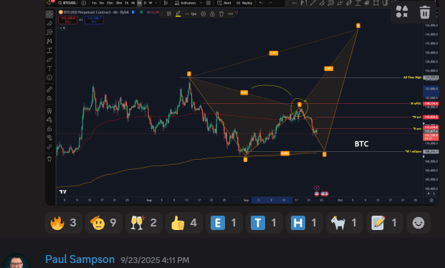Image resolution: width=445 pixels, height=268 pixels.
Task: Toggle the thumbs up reaction with 4
Action: tap(184, 223)
